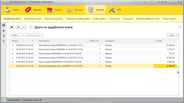184x103 pixels.
Task: Open main menu dropdown next to 1C logo
Action: 6,2
